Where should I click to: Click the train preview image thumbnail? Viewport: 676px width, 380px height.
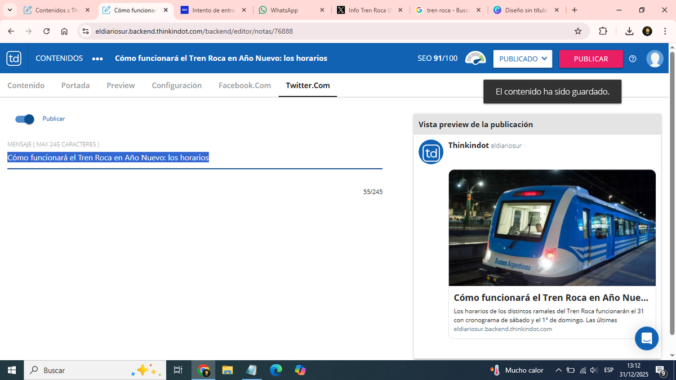coord(552,227)
